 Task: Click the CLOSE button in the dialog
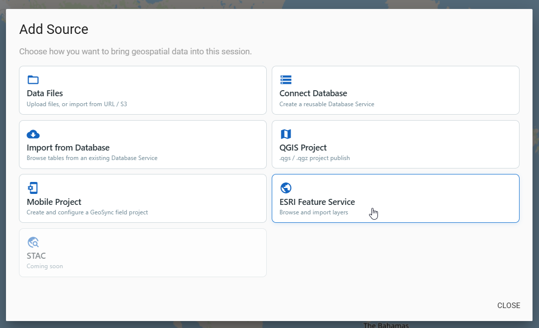pyautogui.click(x=509, y=305)
